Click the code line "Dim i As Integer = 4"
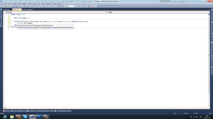 (22, 18)
